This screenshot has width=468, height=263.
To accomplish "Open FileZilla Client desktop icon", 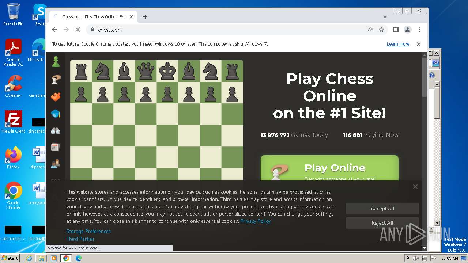I will pyautogui.click(x=13, y=122).
